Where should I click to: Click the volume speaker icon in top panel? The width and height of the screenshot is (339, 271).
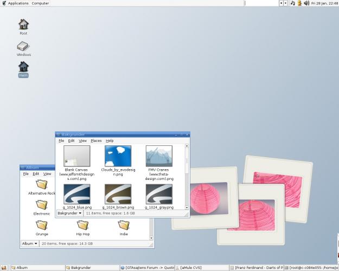[x=306, y=3]
